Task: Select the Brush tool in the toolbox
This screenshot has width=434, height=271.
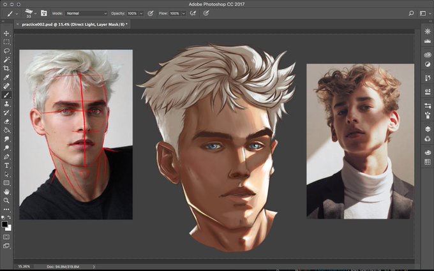Action: click(x=6, y=95)
